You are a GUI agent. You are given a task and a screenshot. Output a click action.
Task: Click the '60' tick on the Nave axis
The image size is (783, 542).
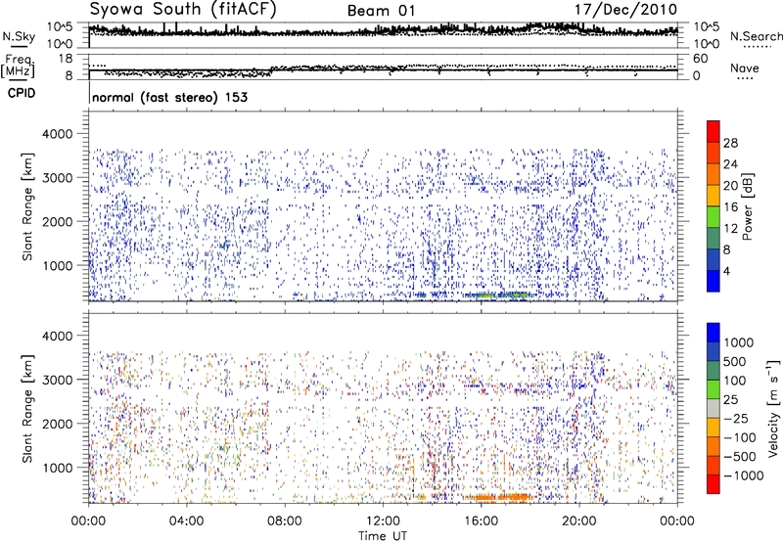700,59
